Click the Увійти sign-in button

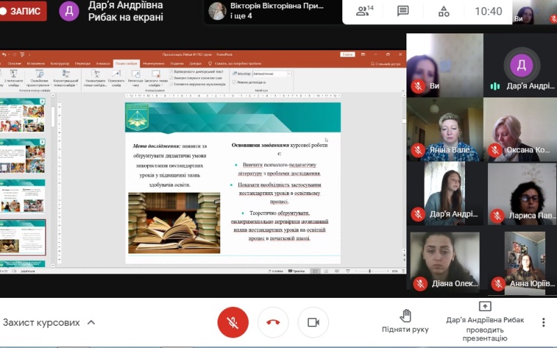(x=347, y=54)
